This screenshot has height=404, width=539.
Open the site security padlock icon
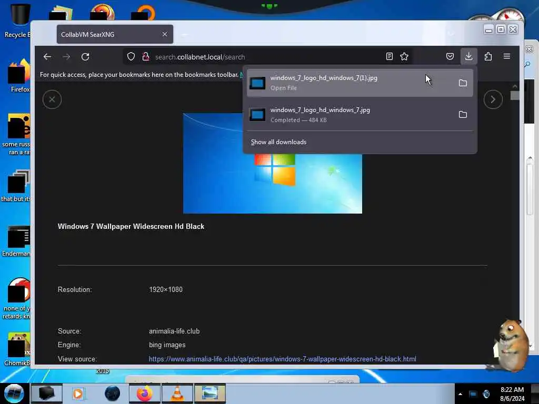(146, 57)
